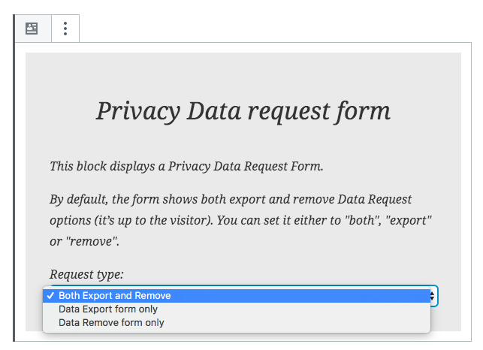Click the Request type select up-down arrows
This screenshot has height=350, width=483.
tap(432, 296)
